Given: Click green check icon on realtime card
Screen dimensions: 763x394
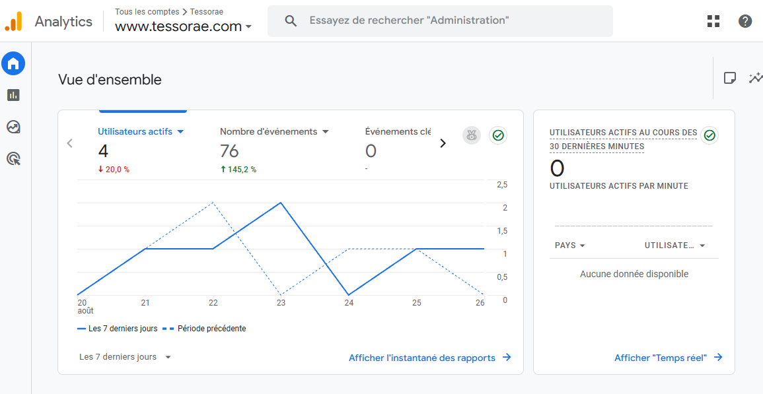Looking at the screenshot, I should pos(709,135).
